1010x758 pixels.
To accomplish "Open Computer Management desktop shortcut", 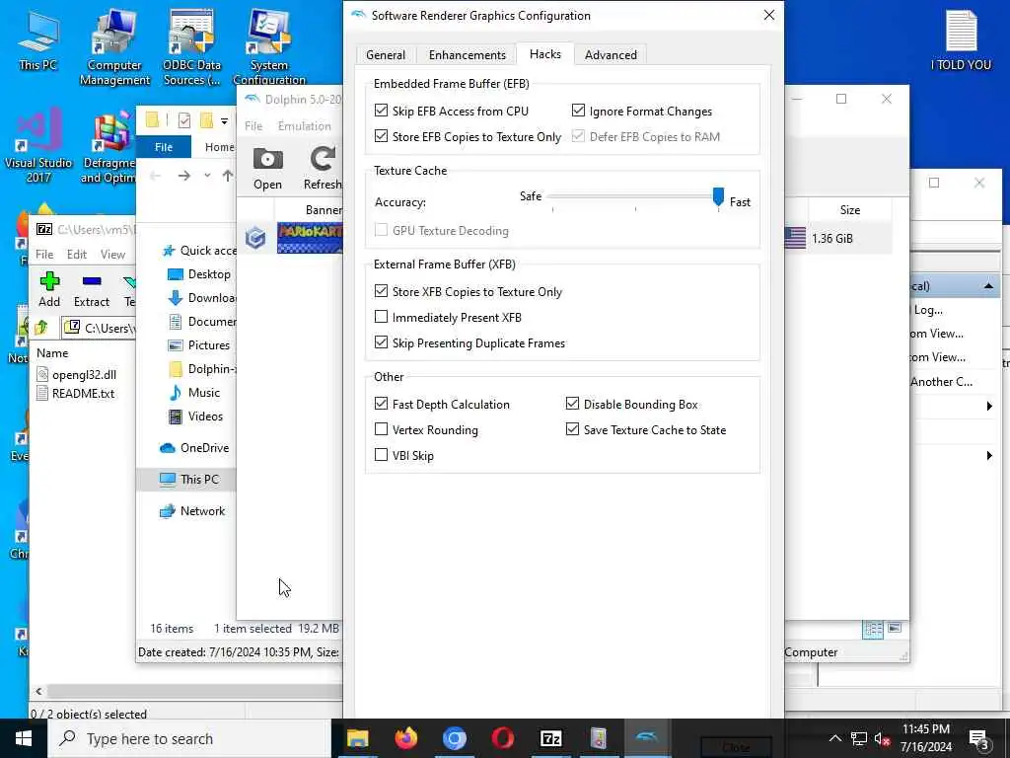I will tap(114, 47).
